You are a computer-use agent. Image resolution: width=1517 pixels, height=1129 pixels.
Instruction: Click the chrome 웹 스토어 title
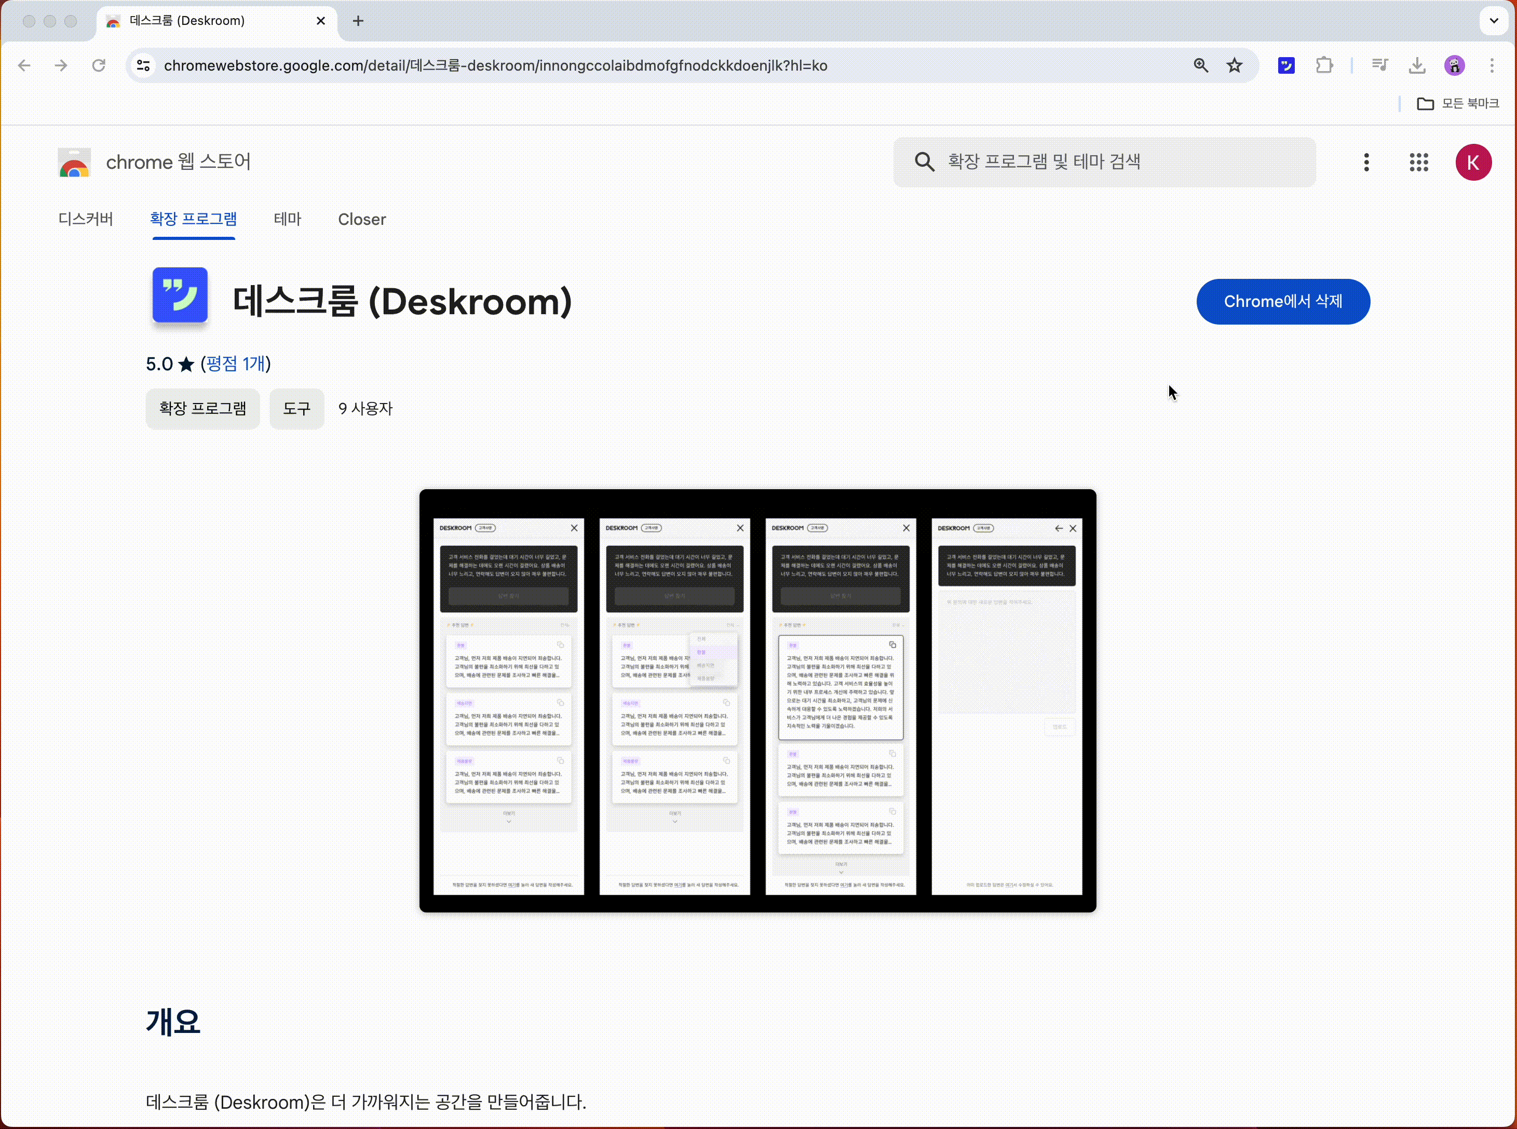tap(178, 162)
